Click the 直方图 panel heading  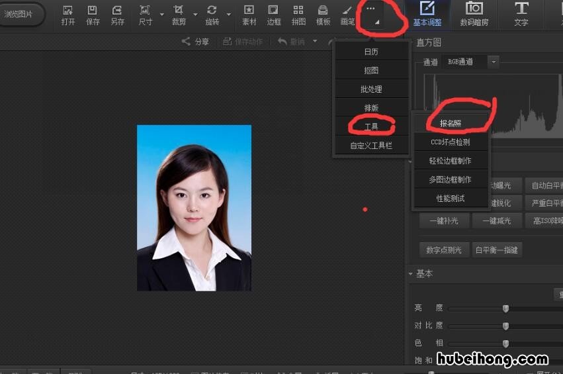click(x=429, y=42)
